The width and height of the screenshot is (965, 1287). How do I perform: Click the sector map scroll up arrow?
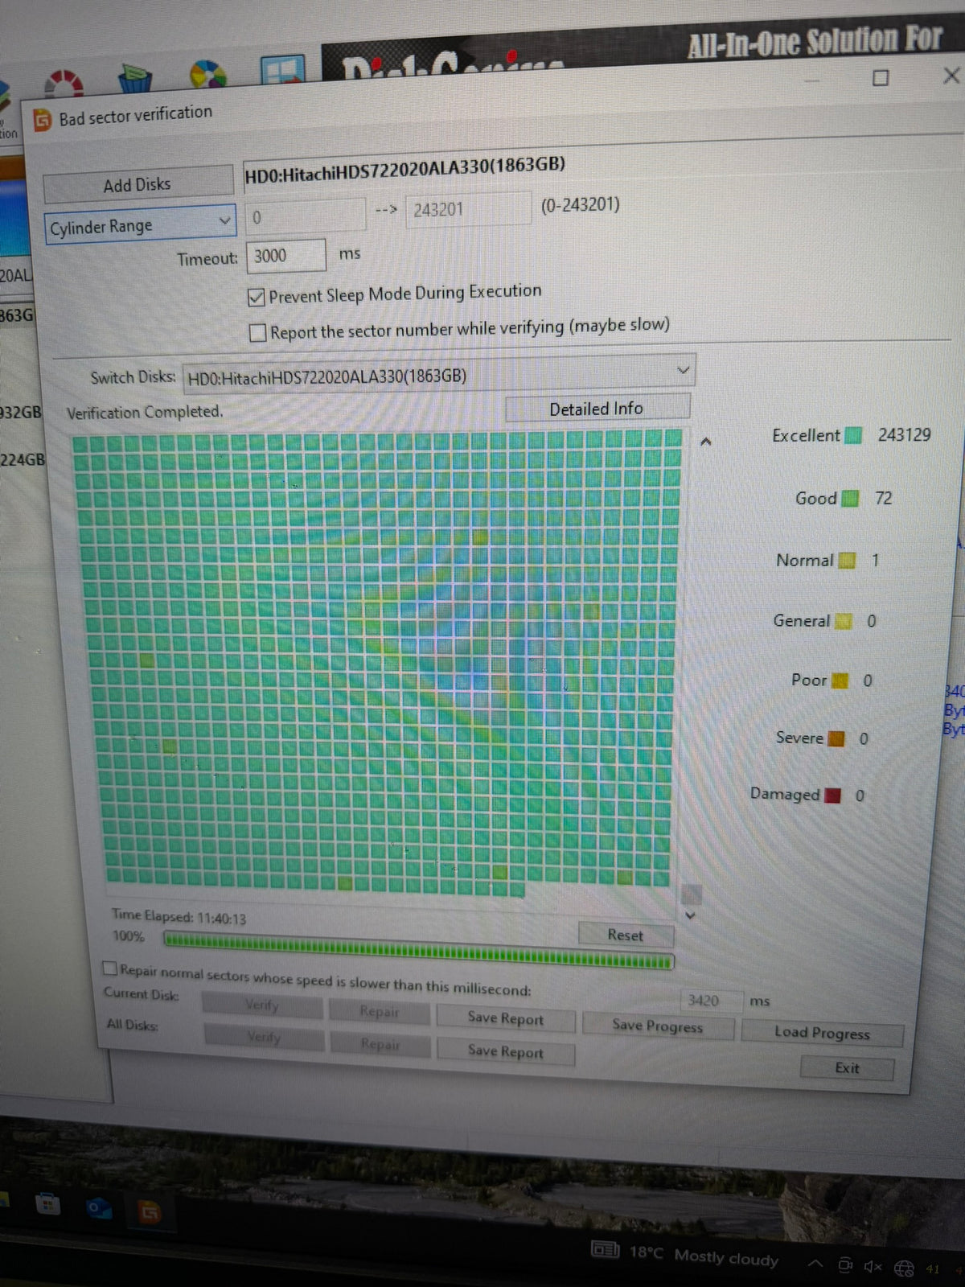click(705, 442)
